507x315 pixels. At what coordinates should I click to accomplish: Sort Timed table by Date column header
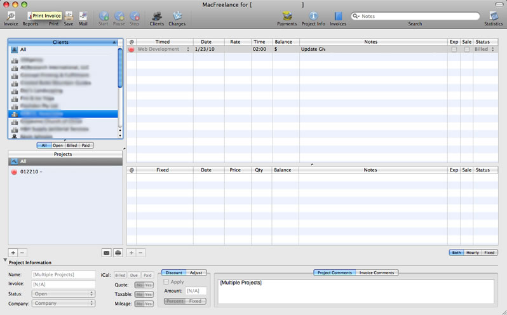point(209,42)
